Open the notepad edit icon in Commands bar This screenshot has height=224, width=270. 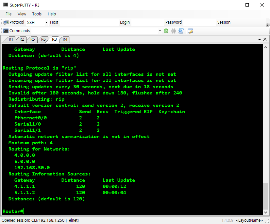click(x=191, y=31)
